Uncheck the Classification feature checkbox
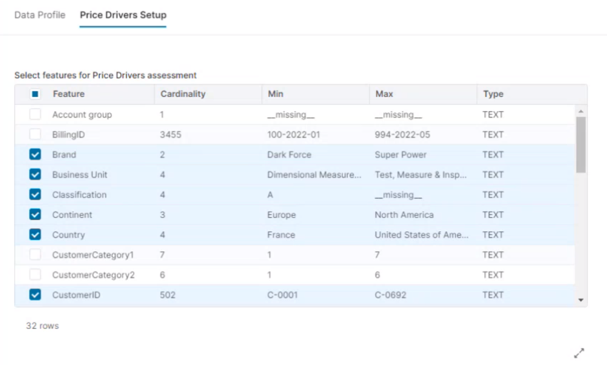Viewport: 607px width, 366px height. (35, 195)
